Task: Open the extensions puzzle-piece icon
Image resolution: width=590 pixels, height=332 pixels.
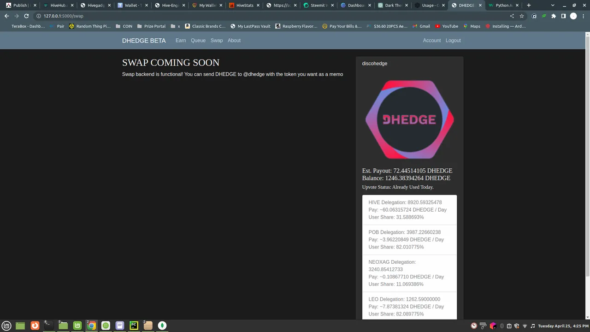Action: (554, 16)
